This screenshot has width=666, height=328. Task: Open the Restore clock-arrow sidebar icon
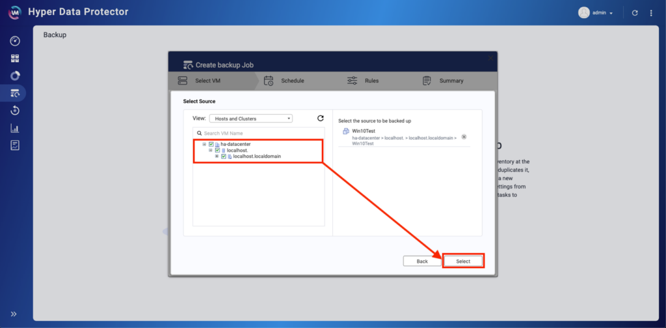(x=15, y=111)
